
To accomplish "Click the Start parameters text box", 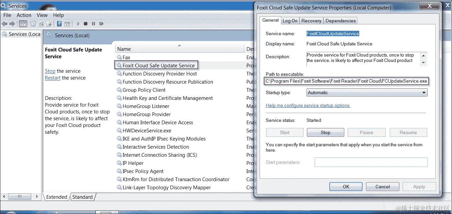I will [371, 162].
